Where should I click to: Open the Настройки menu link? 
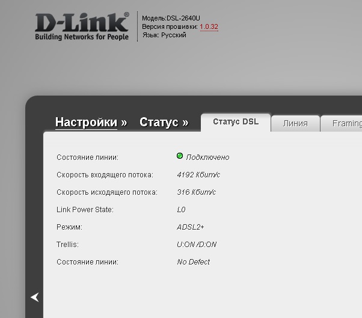(86, 123)
